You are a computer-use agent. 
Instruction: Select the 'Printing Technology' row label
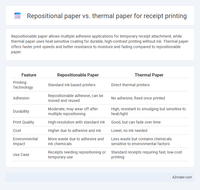[x=23, y=85]
